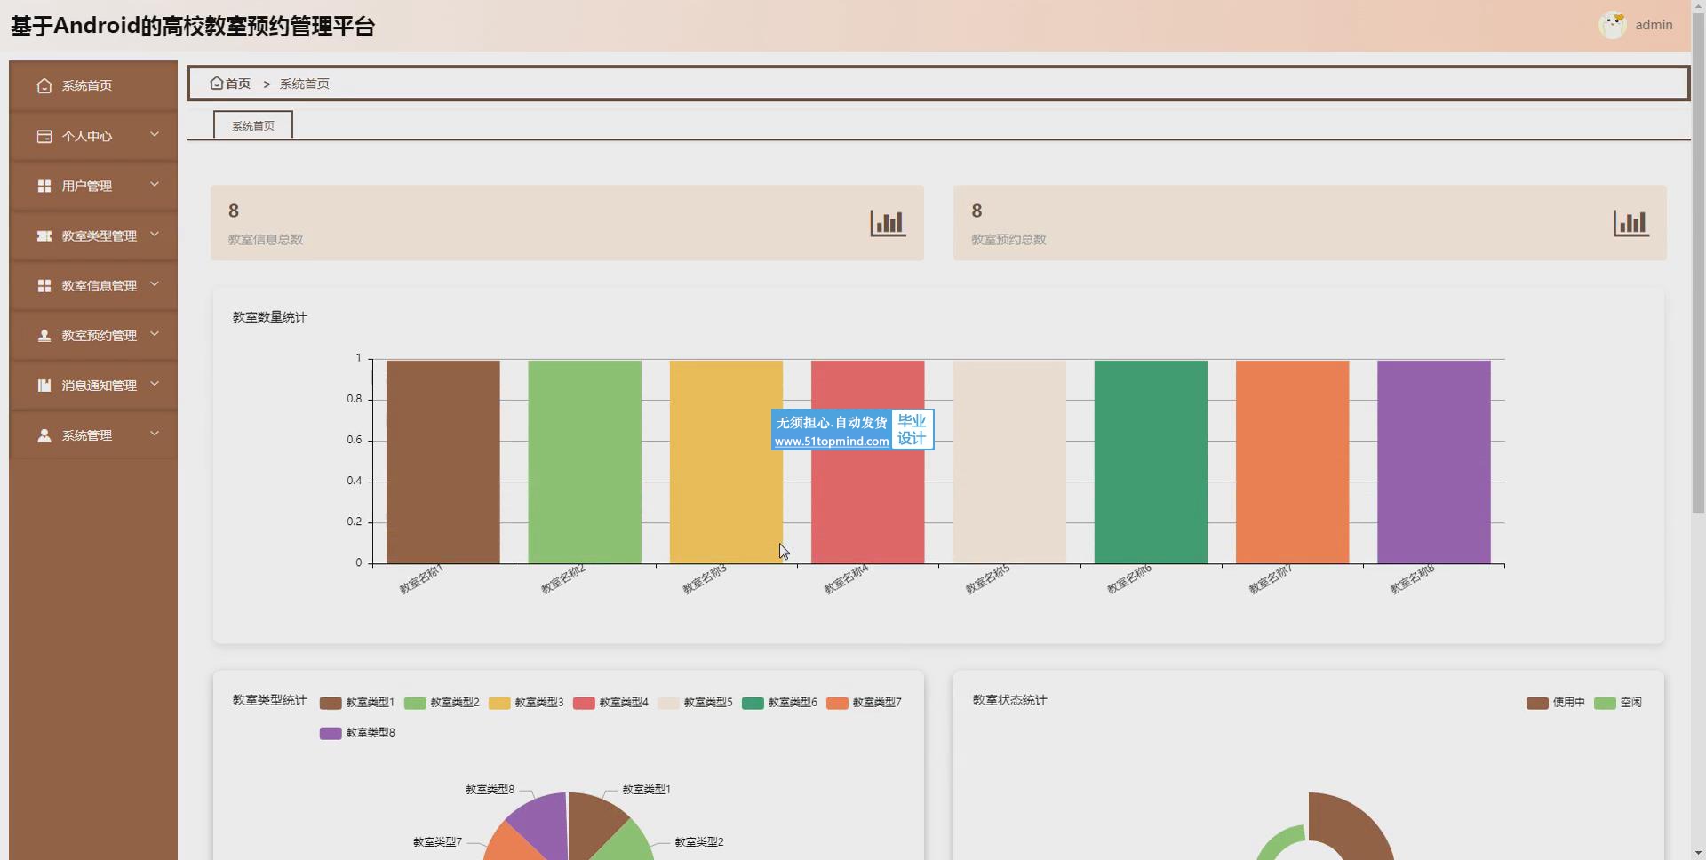Expand the 消息通知管理 chevron
Viewport: 1706px width, 860px height.
point(155,384)
